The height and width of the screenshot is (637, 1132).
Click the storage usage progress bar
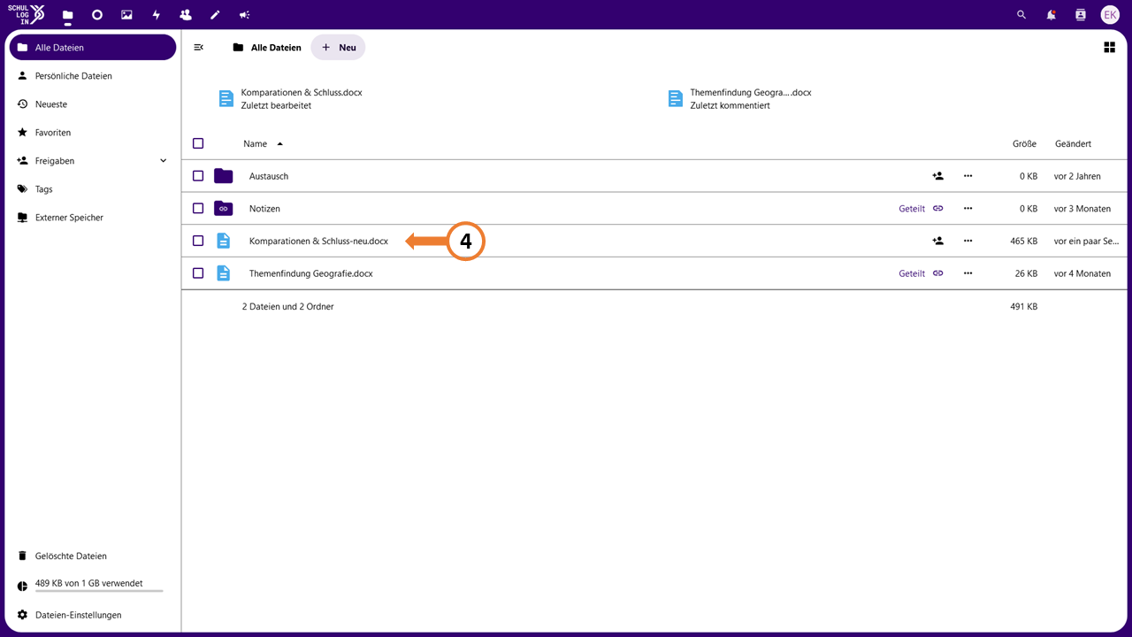(99, 591)
